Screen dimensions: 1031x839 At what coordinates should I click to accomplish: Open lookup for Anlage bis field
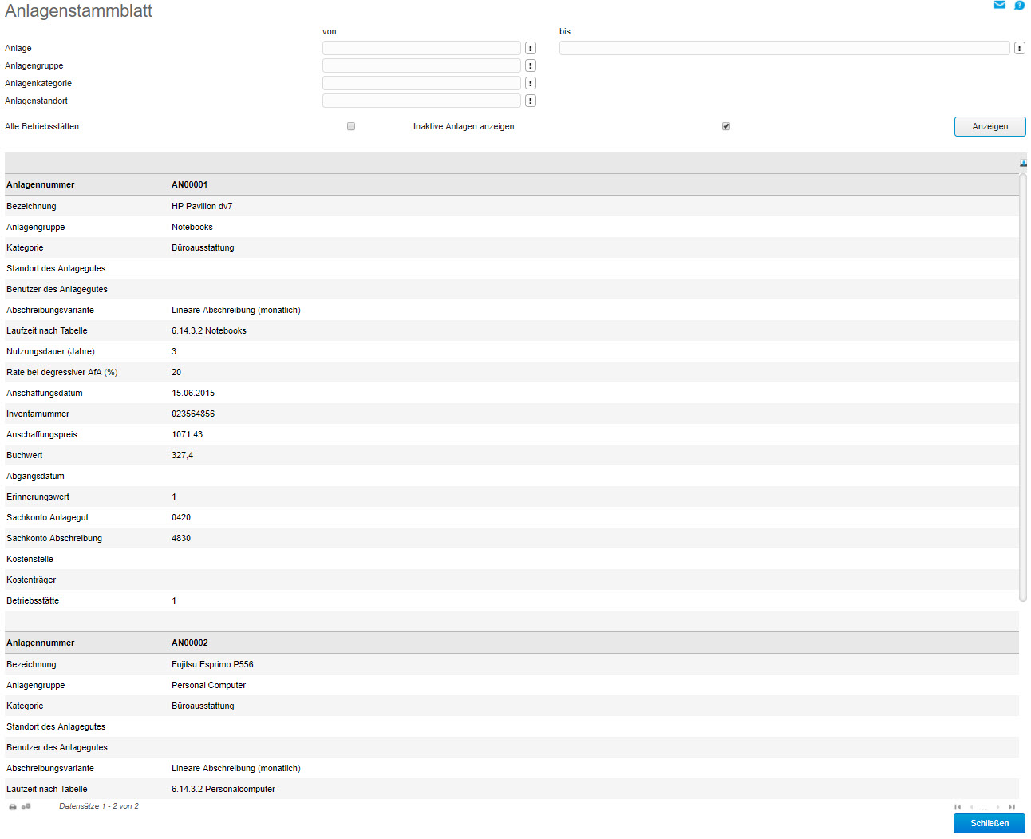click(1020, 48)
